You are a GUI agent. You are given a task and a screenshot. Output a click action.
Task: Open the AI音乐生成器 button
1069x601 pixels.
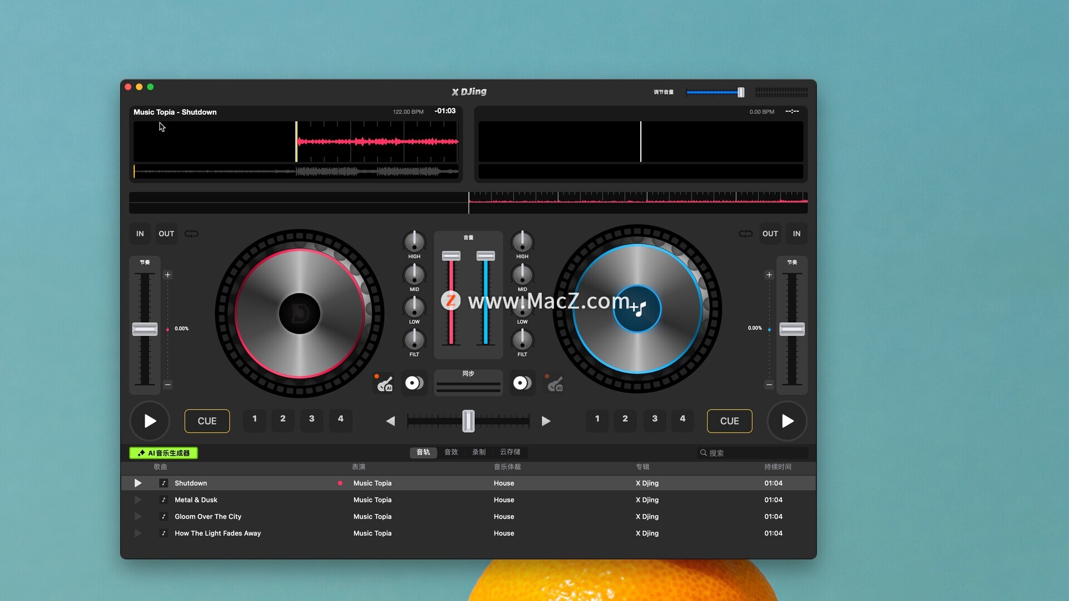coord(164,453)
